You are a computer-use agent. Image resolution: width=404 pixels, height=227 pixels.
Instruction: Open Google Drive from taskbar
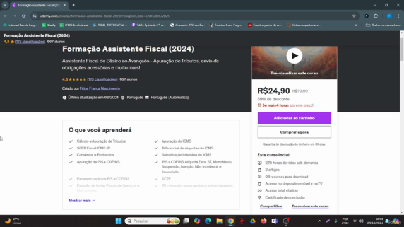(252, 221)
